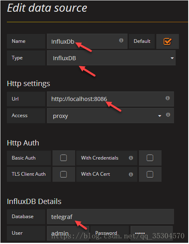Click the Http Auth heading
The width and height of the screenshot is (189, 244).
pyautogui.click(x=23, y=143)
